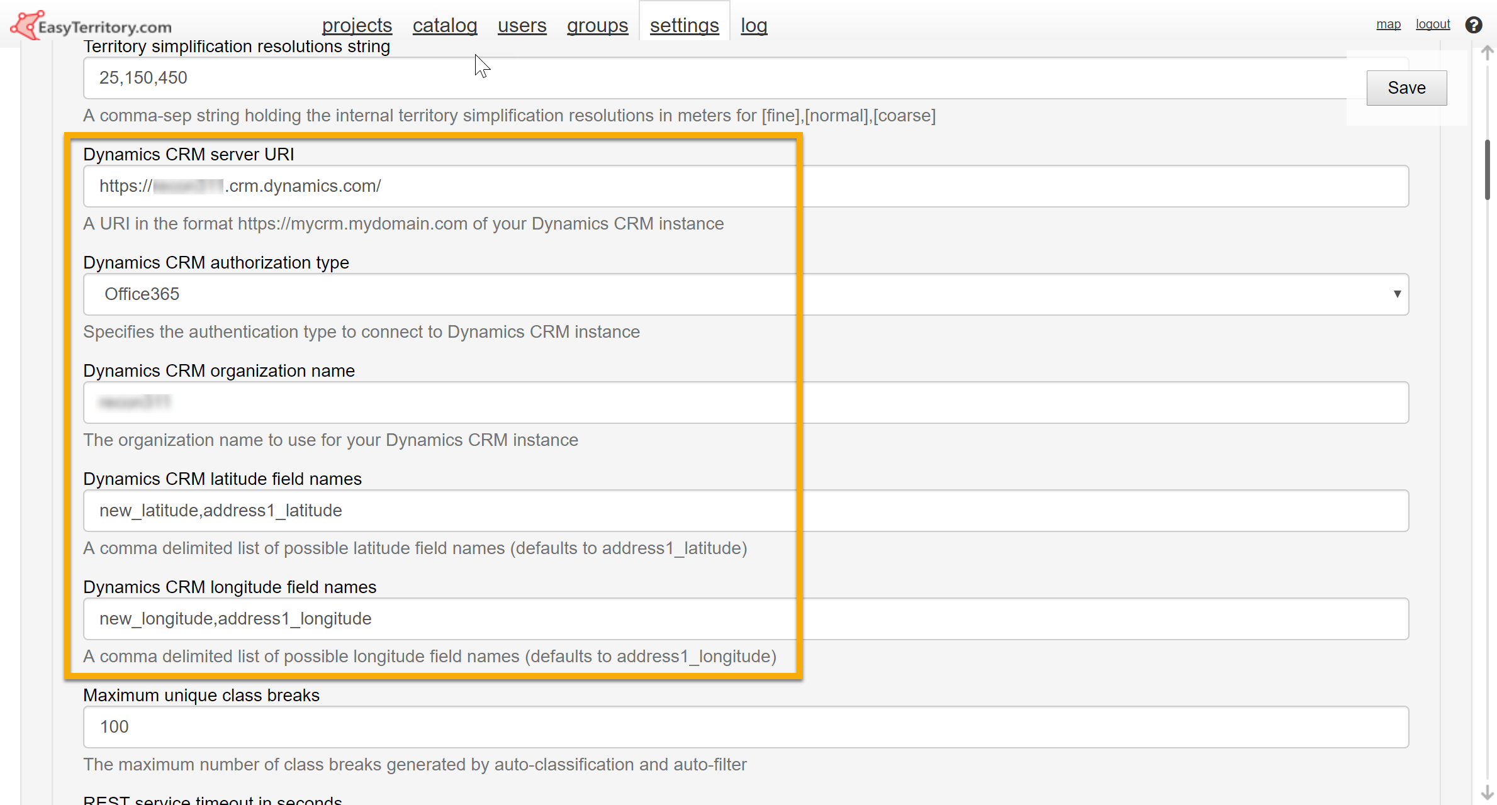This screenshot has height=805, width=1497.
Task: Click help text 'The organization name to use'
Action: pyautogui.click(x=330, y=440)
